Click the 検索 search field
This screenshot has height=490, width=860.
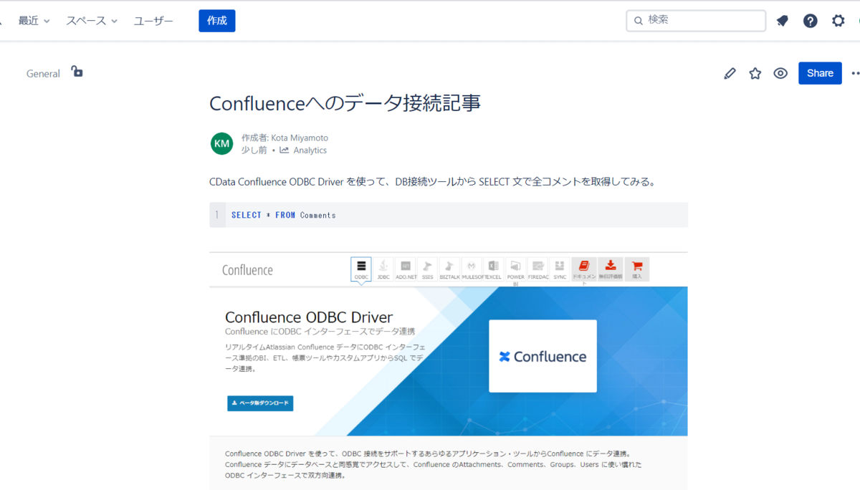coord(696,20)
